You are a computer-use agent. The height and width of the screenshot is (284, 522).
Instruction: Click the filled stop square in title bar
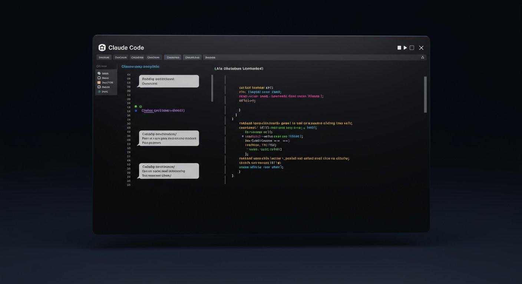(x=399, y=48)
